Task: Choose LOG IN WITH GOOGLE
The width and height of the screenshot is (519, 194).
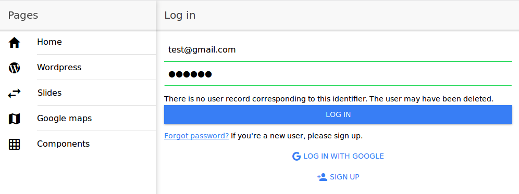Action: coord(338,157)
